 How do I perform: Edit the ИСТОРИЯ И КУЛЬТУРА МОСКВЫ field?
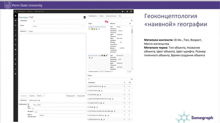click(114, 111)
